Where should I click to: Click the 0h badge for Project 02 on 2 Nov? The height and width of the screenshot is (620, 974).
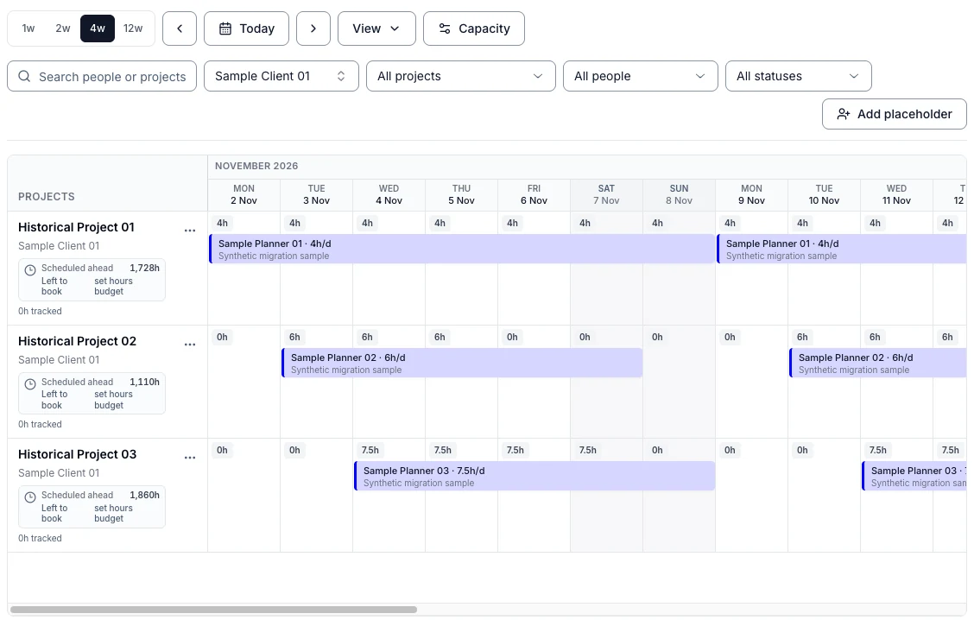pyautogui.click(x=222, y=337)
